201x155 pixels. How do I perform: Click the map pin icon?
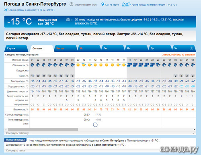pos(103,4)
